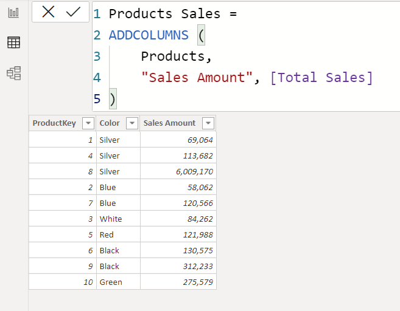Open the Model view icon
This screenshot has height=311, width=400.
click(x=14, y=73)
